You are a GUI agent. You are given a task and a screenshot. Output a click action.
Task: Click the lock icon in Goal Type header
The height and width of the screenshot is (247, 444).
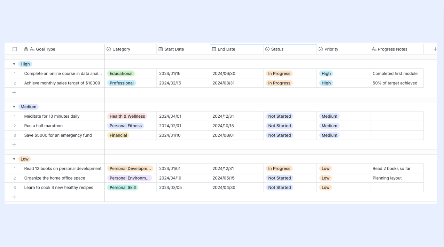coord(26,49)
